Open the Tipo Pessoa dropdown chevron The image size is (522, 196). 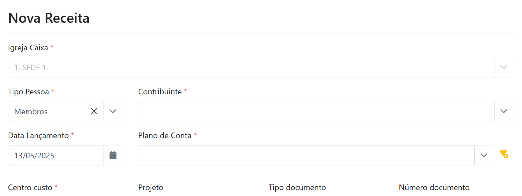[113, 111]
